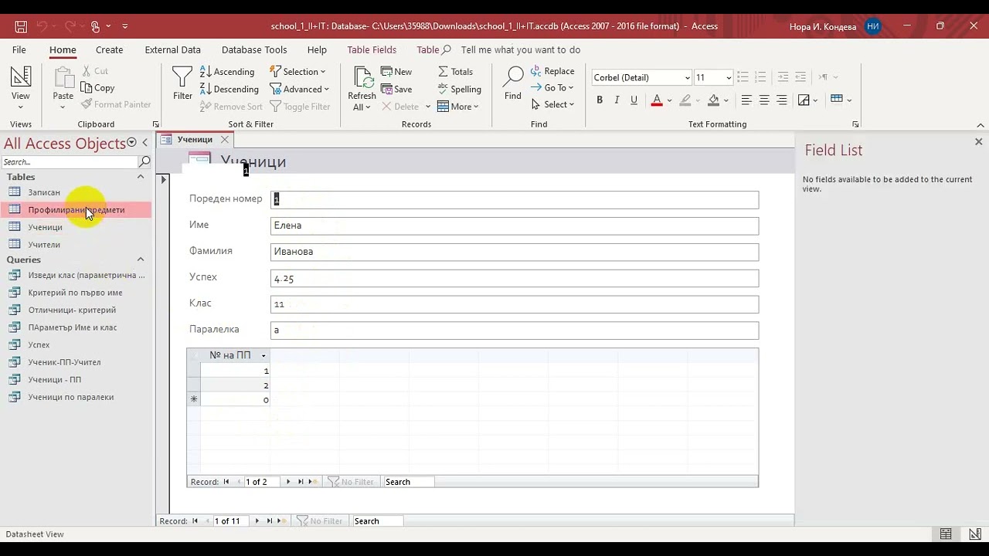Save the record

(x=397, y=89)
